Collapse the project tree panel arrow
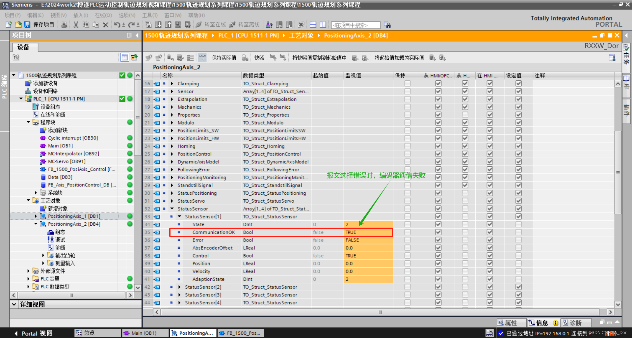The height and width of the screenshot is (338, 632). point(137,35)
